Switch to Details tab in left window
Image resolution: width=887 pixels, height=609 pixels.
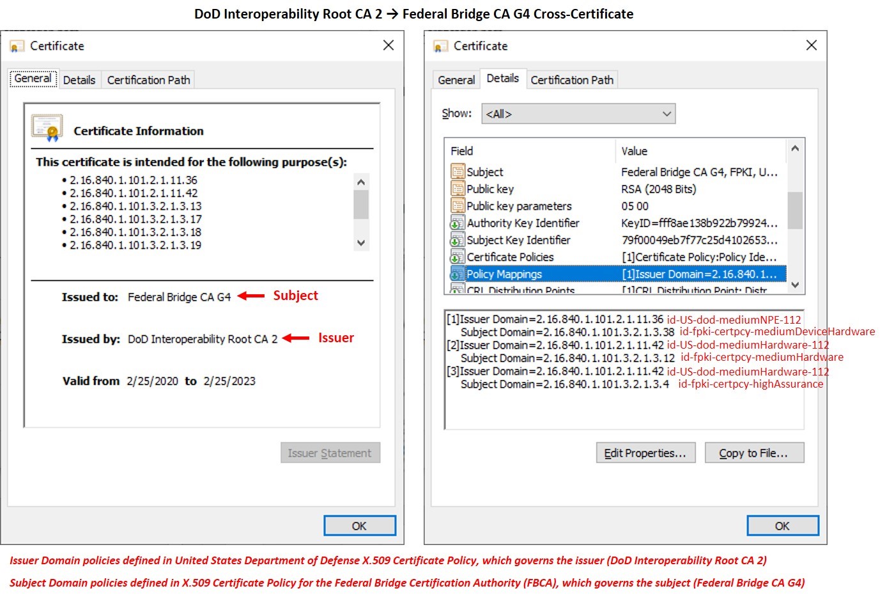pos(79,80)
